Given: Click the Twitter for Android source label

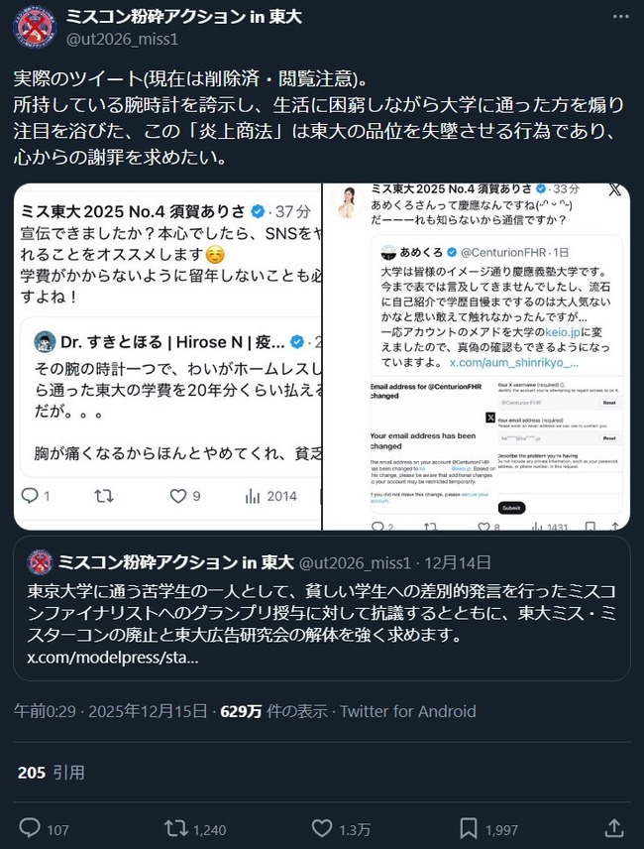Looking at the screenshot, I should 408,711.
